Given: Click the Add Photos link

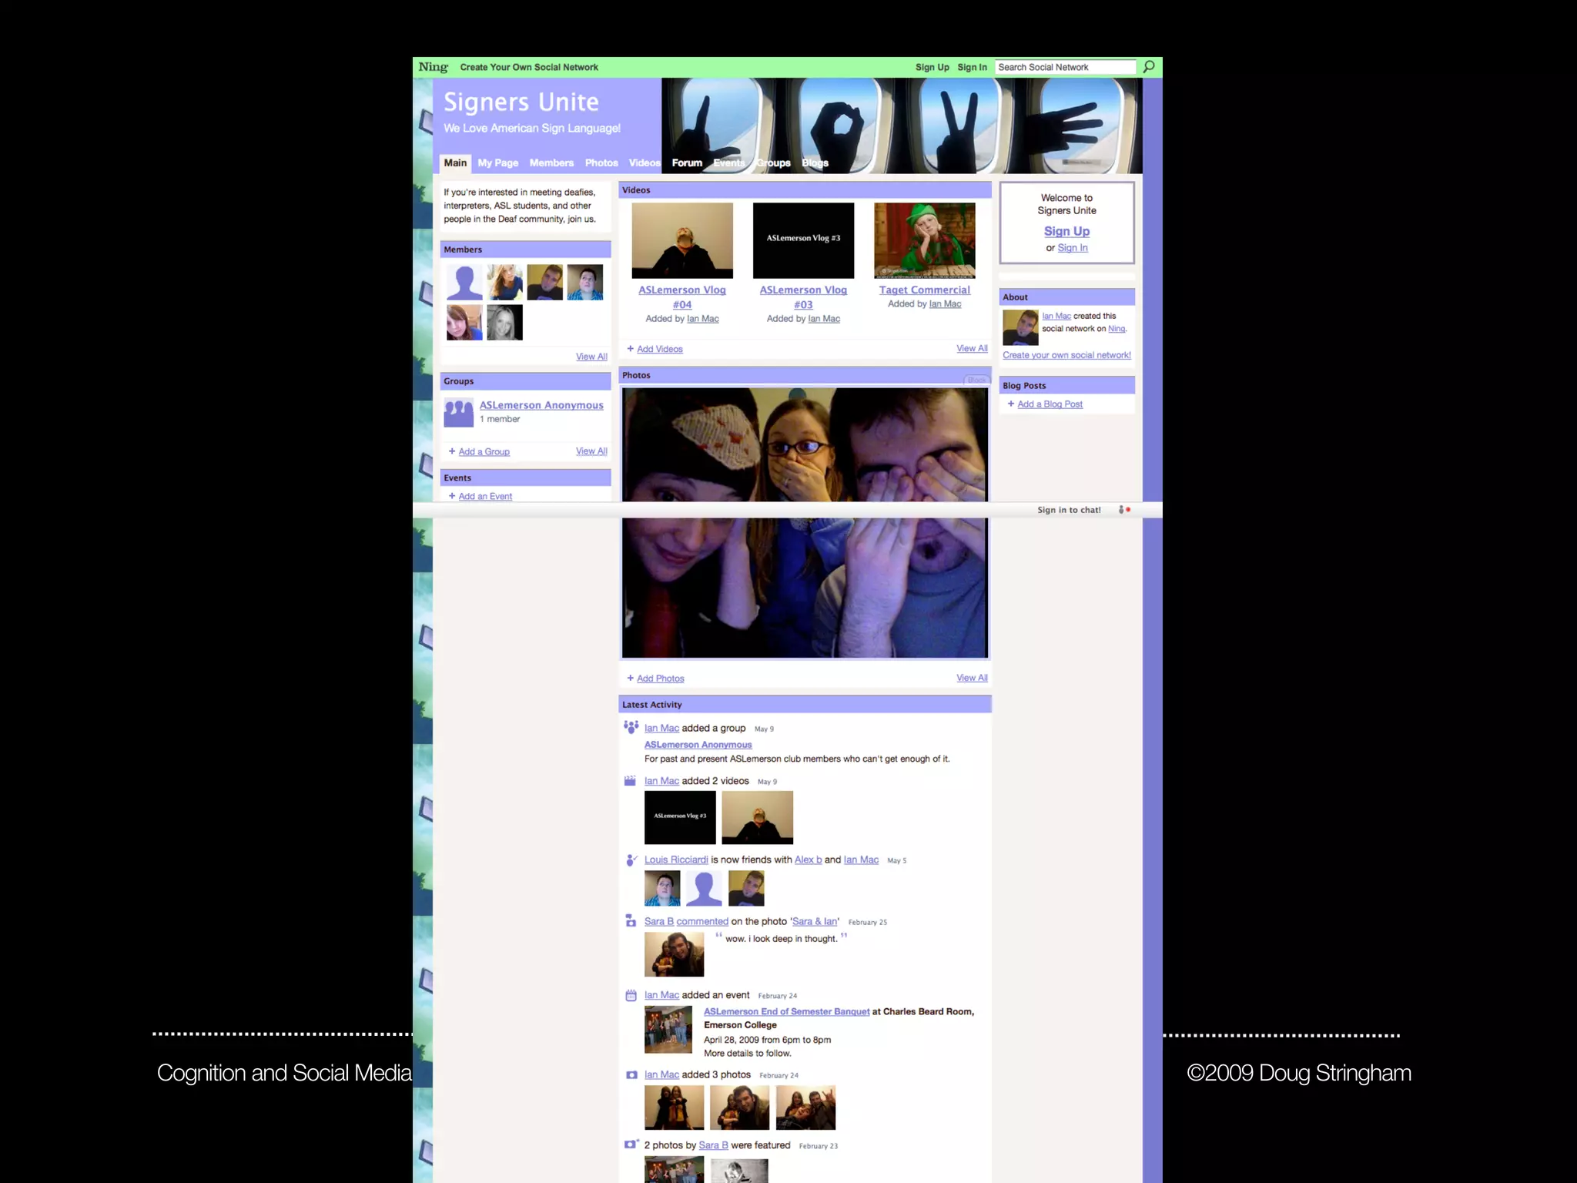Looking at the screenshot, I should tap(661, 679).
